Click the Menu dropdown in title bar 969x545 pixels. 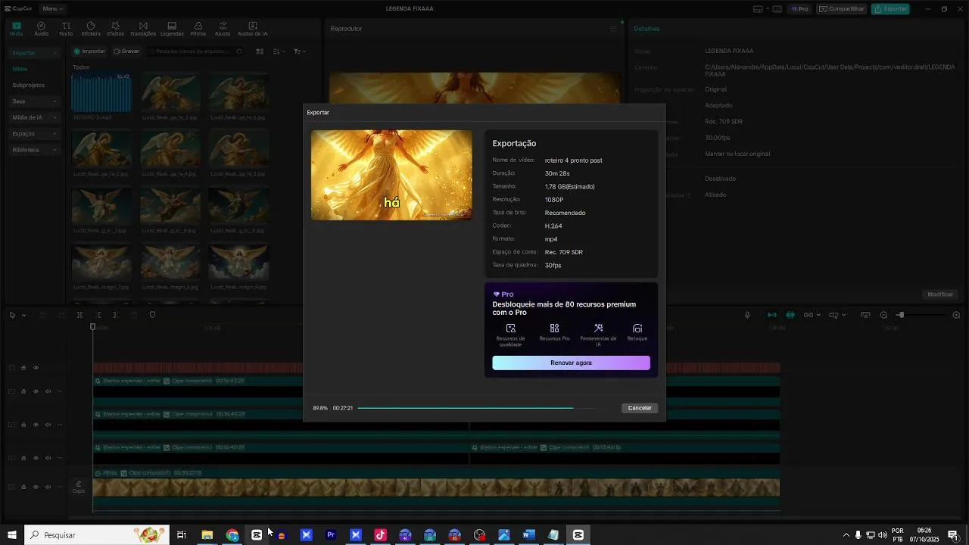click(x=52, y=8)
